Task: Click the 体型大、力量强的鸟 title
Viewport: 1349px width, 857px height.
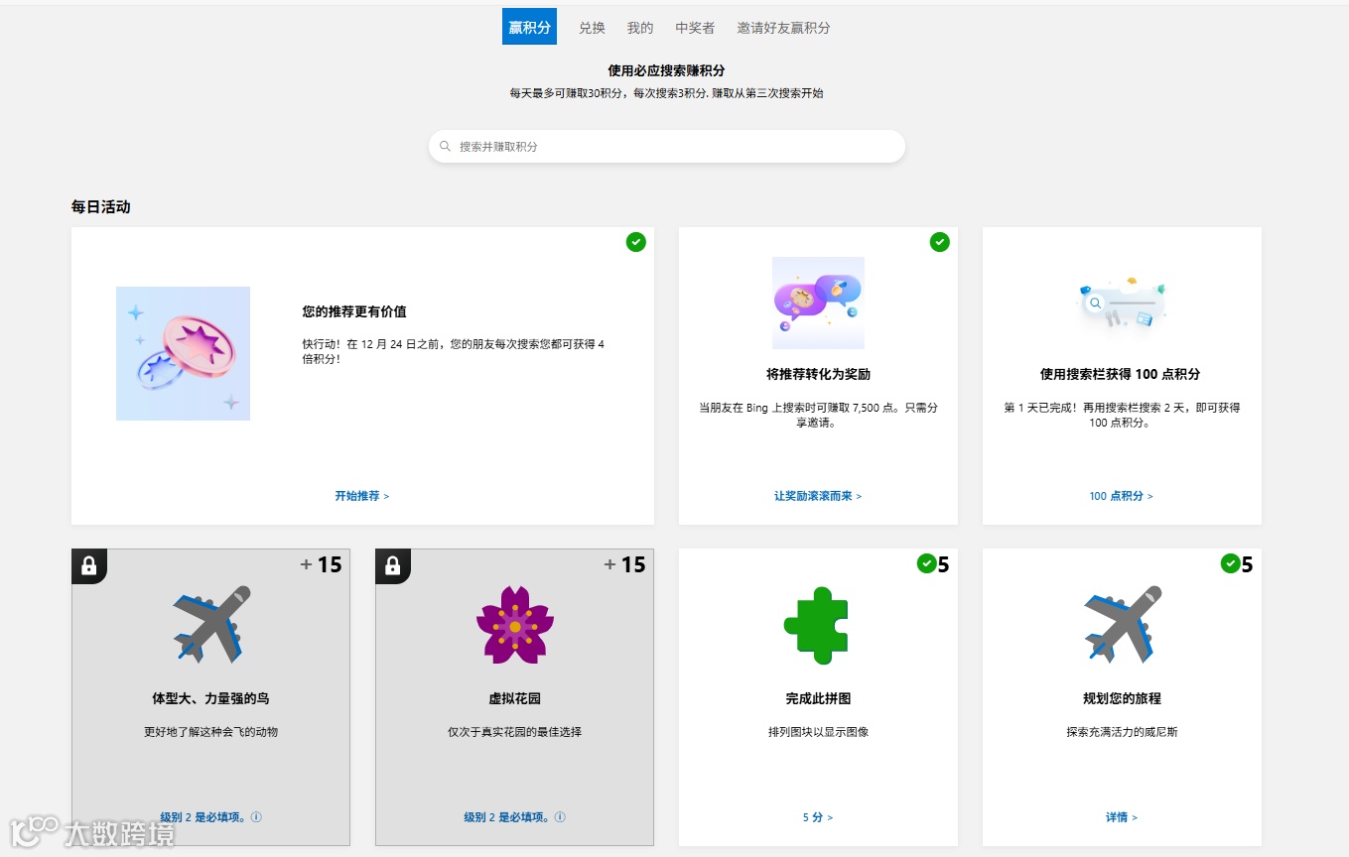Action: tap(210, 698)
